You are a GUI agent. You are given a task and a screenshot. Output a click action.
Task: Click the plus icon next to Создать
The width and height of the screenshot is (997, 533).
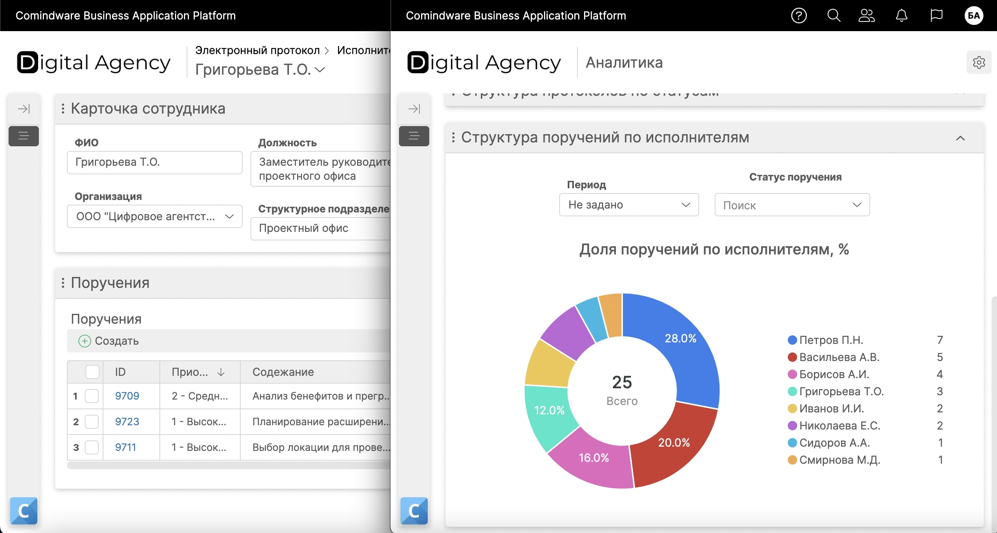(x=84, y=341)
